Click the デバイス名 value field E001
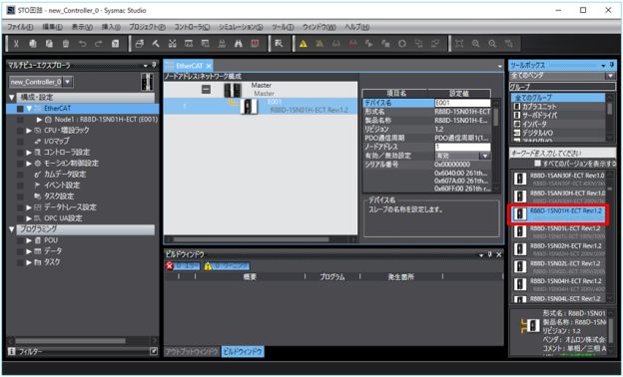 click(x=462, y=103)
